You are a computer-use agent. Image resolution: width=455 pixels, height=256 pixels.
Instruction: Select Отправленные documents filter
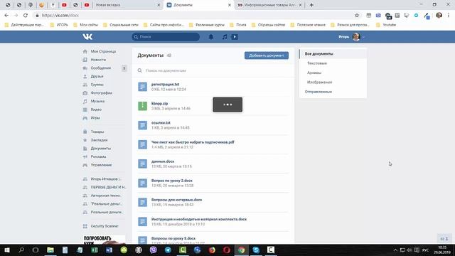click(x=318, y=92)
